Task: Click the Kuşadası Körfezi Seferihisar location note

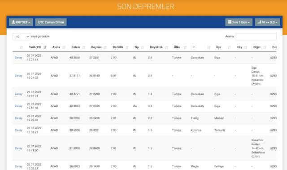Action: [x=258, y=148]
